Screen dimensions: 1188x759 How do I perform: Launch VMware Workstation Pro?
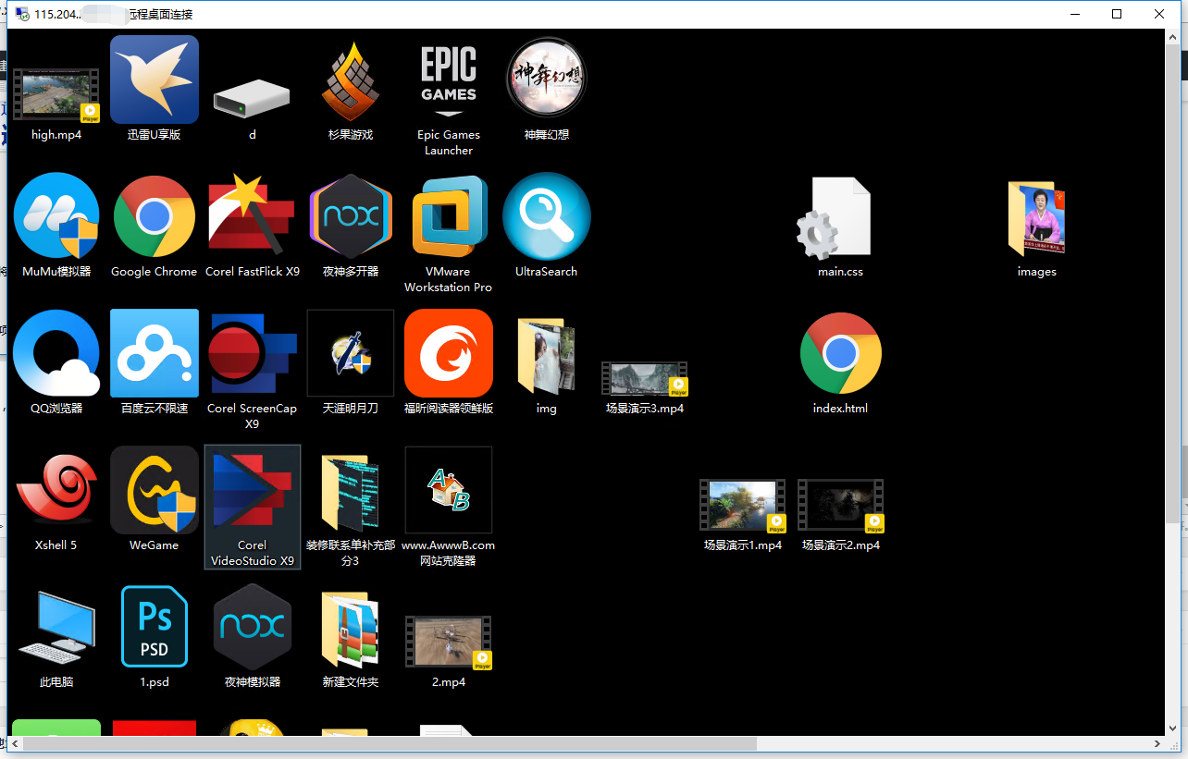click(449, 216)
